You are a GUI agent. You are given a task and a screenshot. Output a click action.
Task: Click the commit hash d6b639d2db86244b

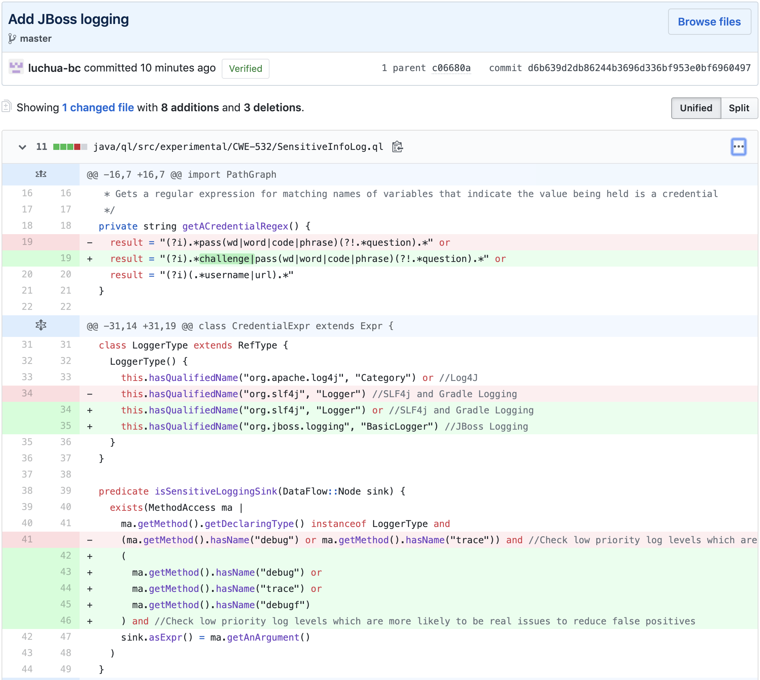pyautogui.click(x=639, y=68)
